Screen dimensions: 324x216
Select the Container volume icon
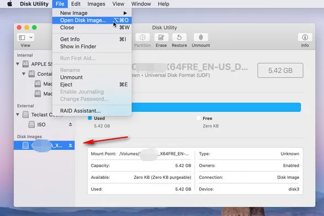[x=32, y=74]
